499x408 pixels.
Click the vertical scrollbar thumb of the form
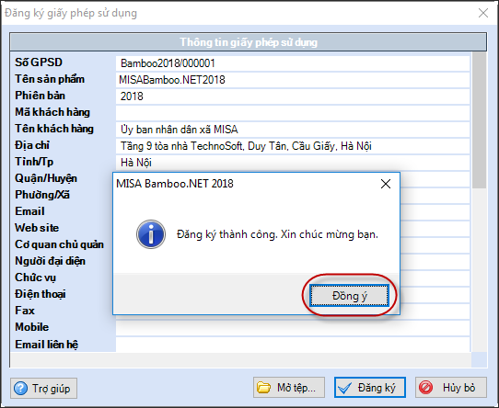[x=479, y=120]
